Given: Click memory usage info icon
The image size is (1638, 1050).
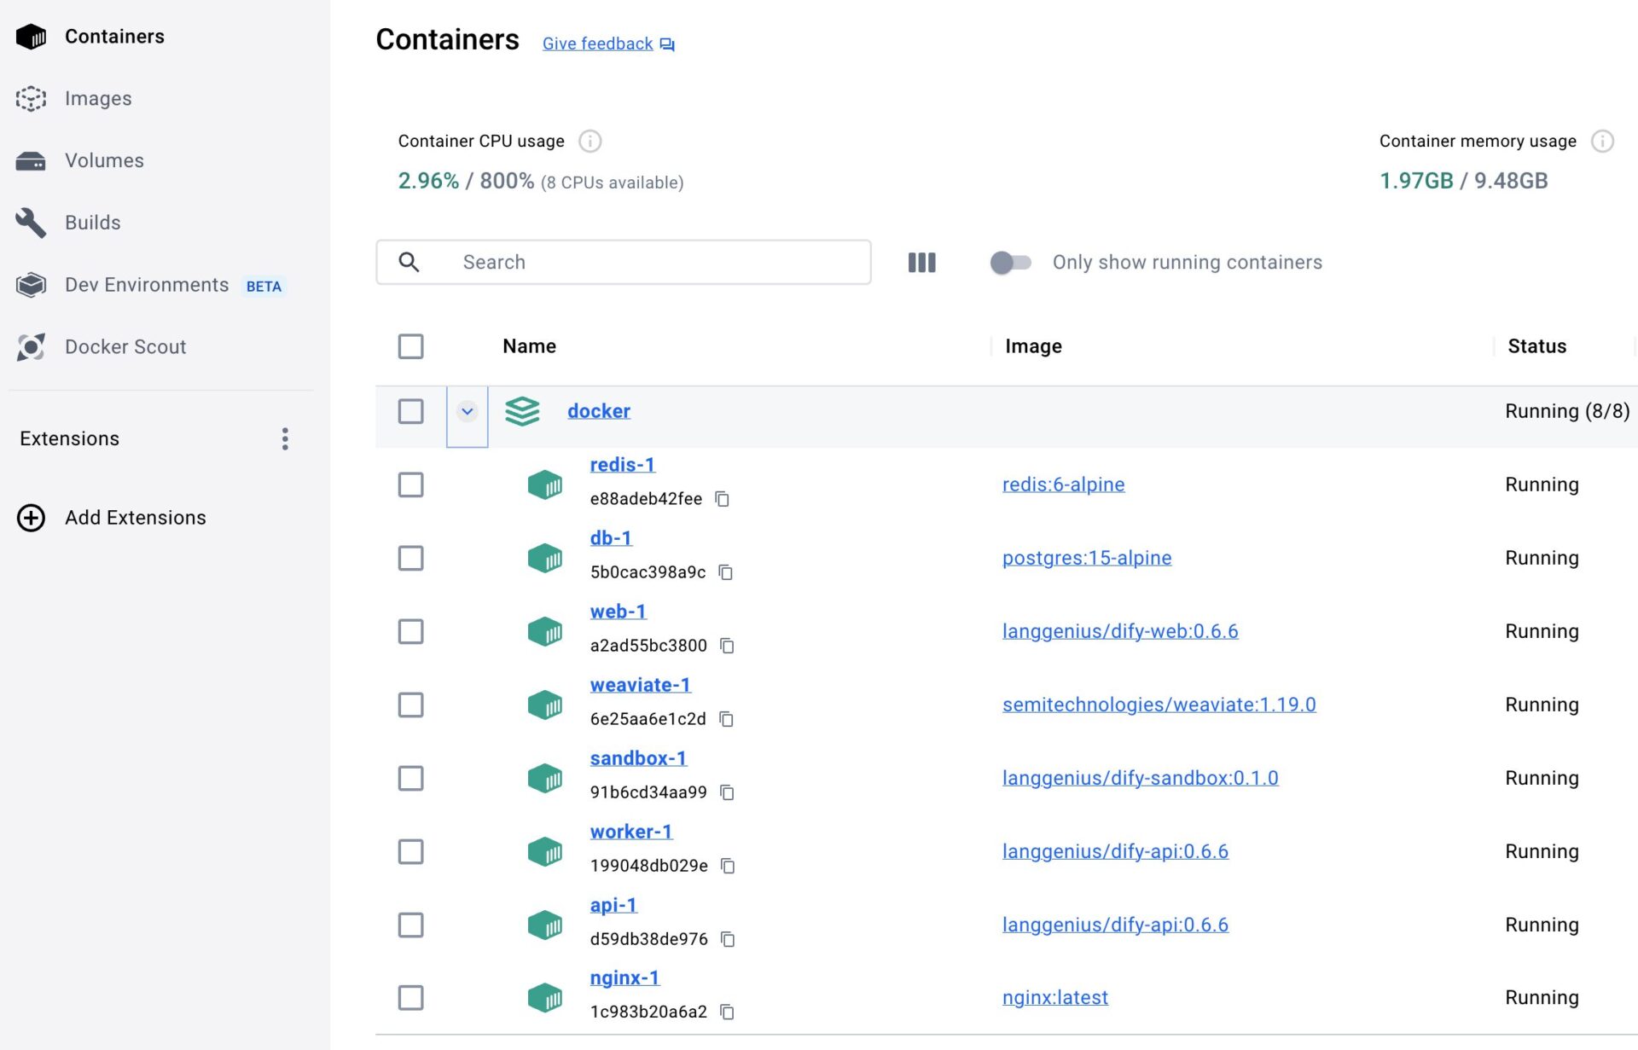Looking at the screenshot, I should pyautogui.click(x=1602, y=141).
